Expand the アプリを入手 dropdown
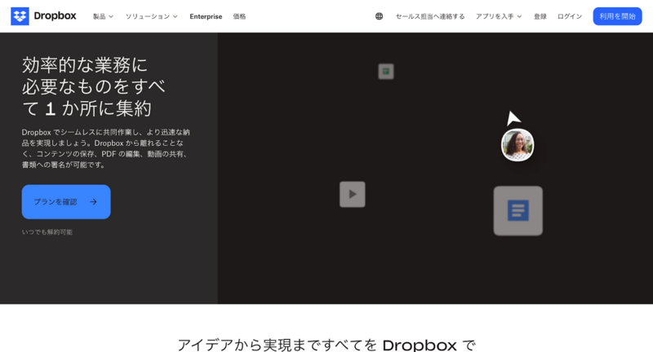The image size is (653, 352). pyautogui.click(x=499, y=16)
